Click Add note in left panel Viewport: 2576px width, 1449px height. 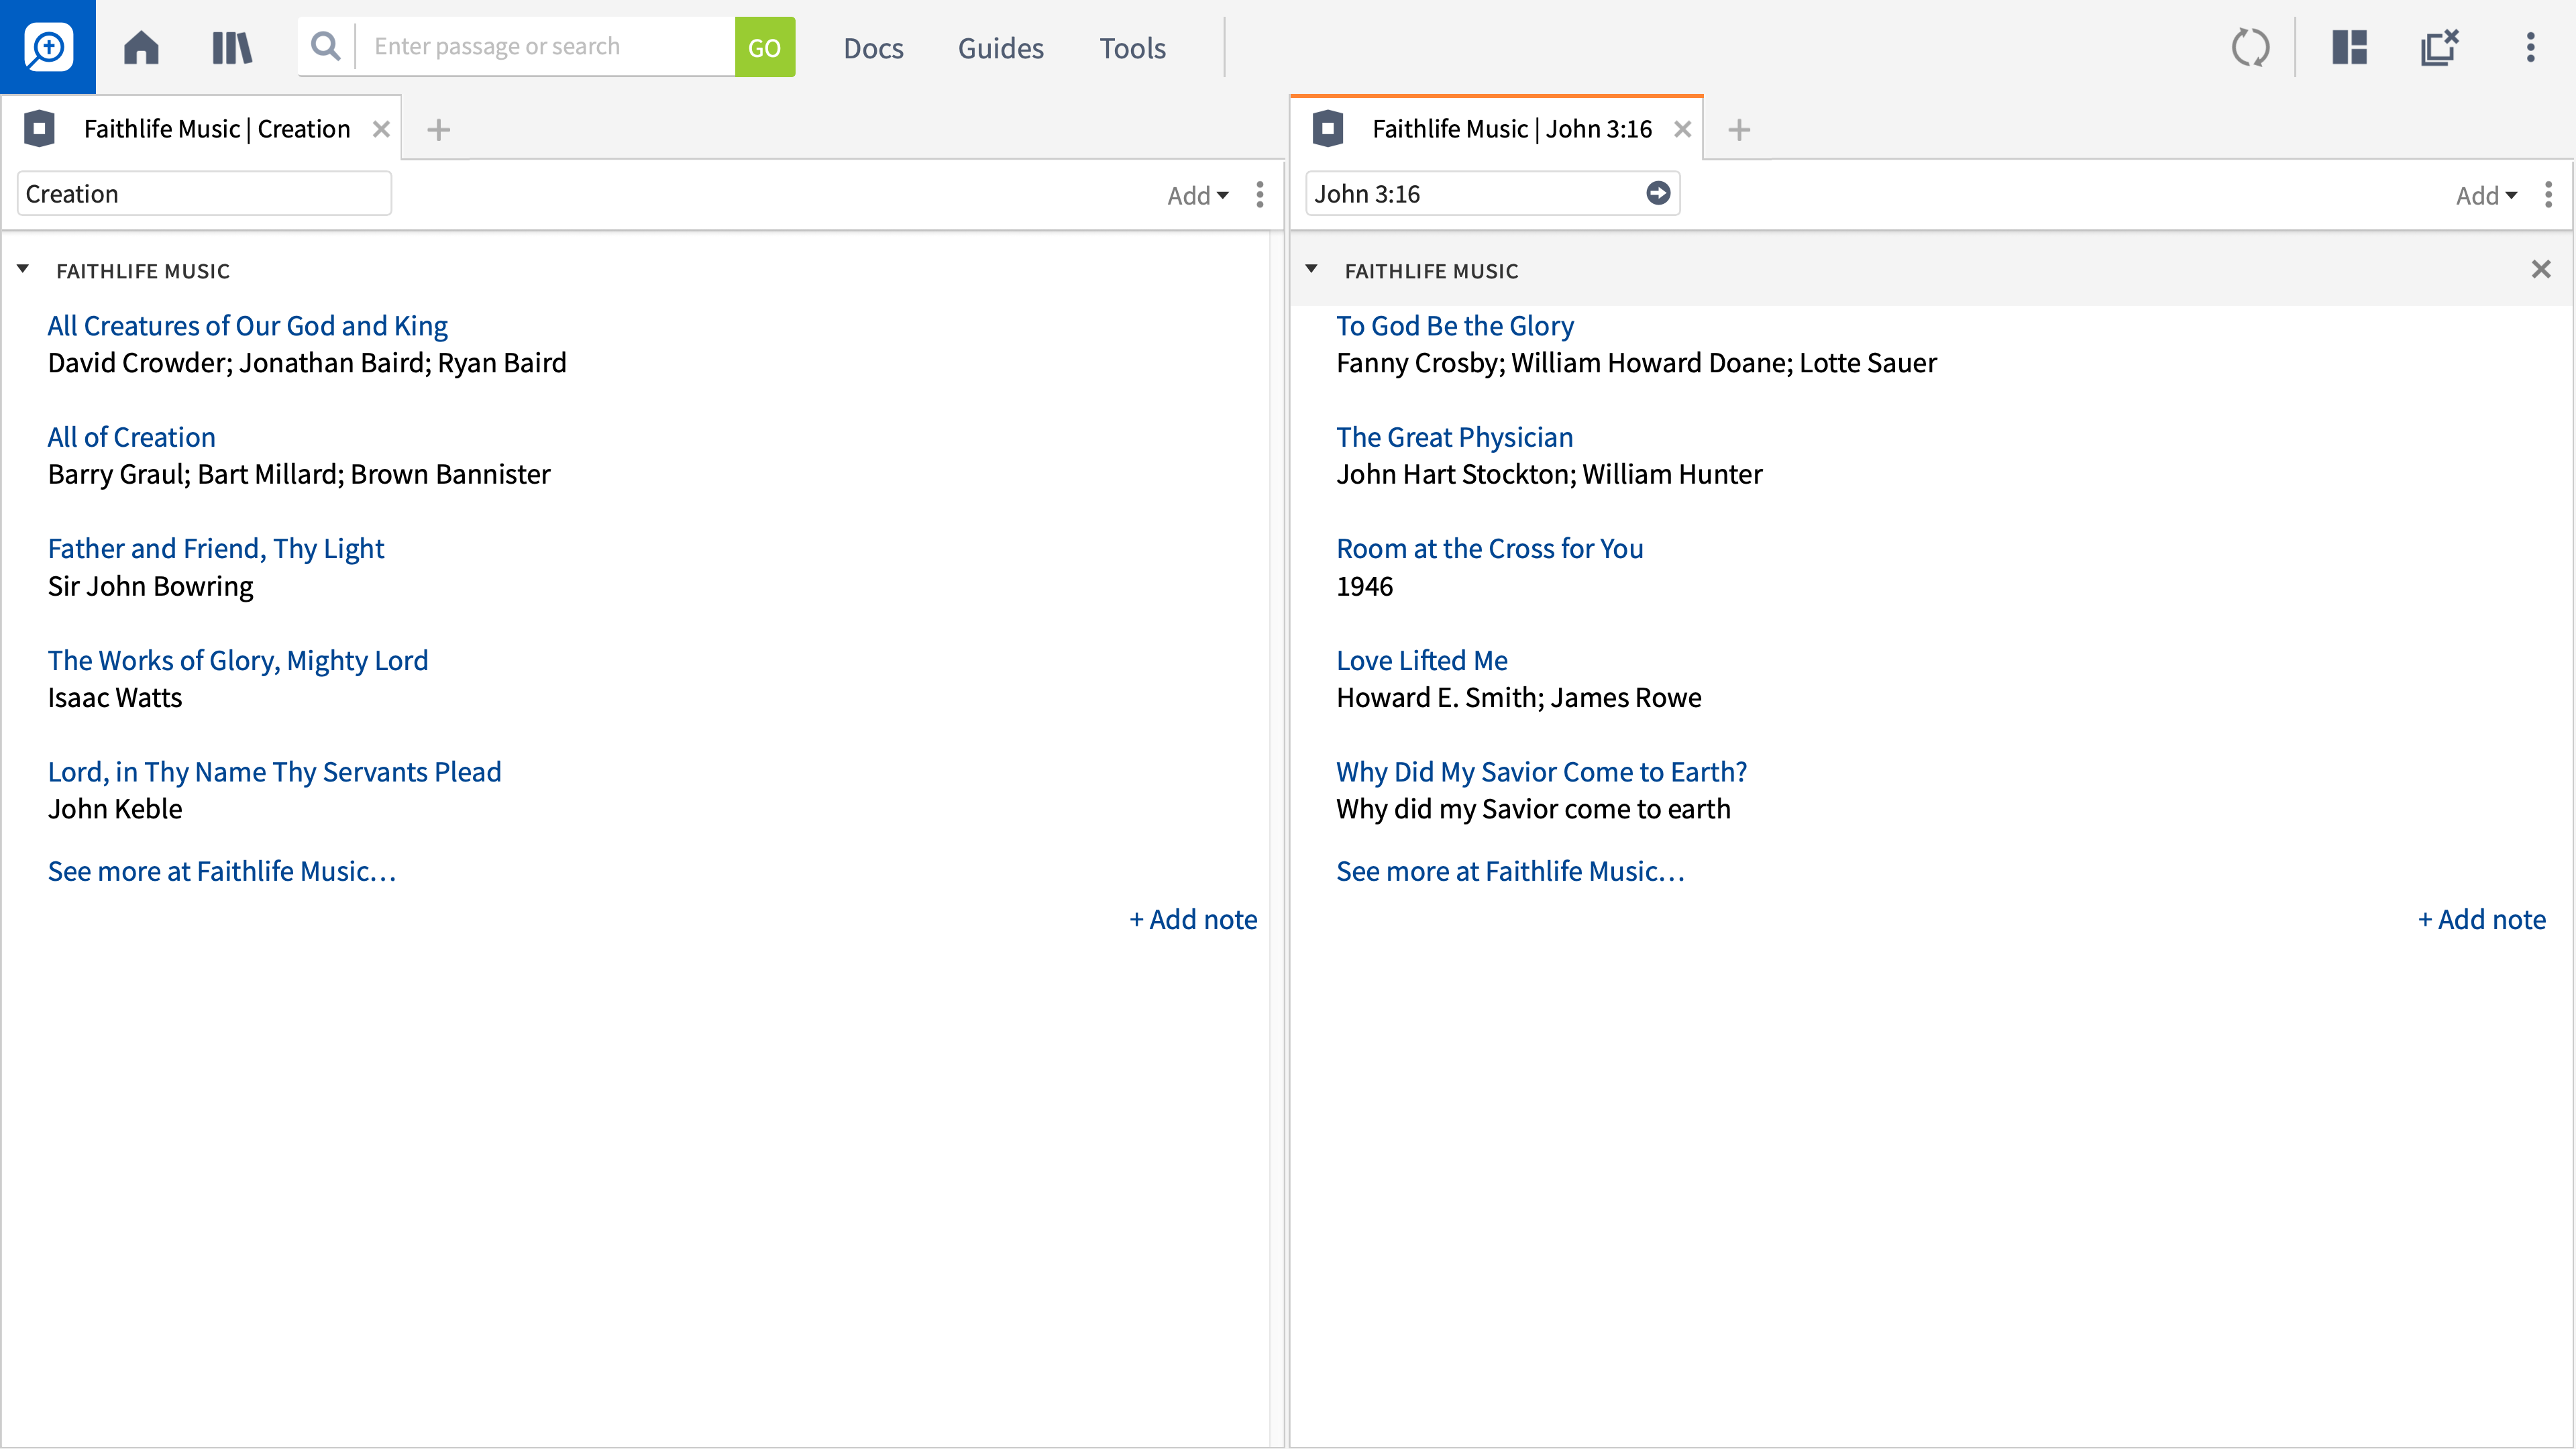[1193, 919]
